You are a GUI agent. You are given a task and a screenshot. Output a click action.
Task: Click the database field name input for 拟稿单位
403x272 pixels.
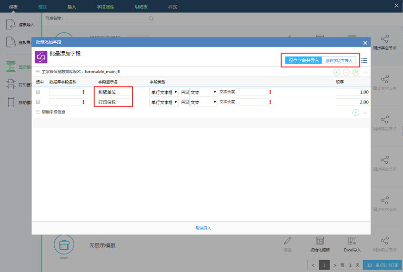click(x=65, y=92)
